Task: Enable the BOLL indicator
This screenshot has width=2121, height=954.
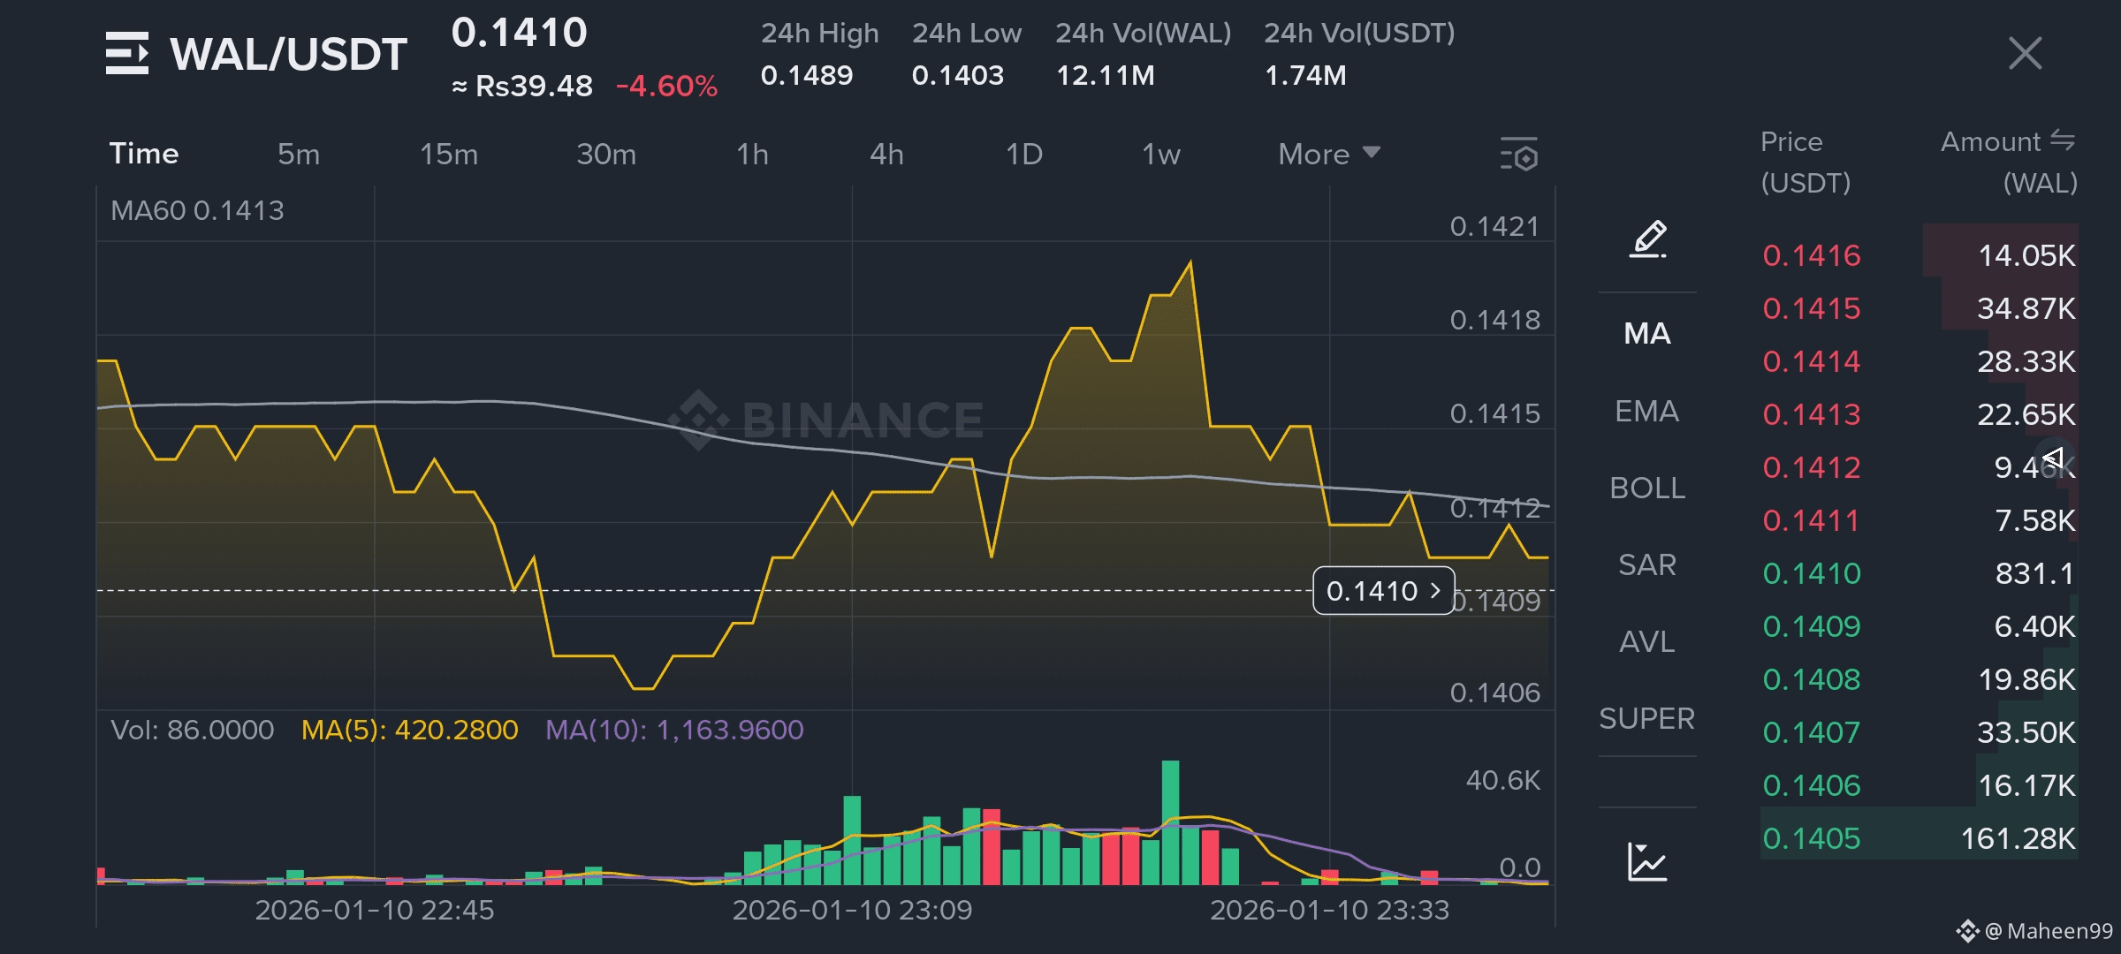Action: [x=1647, y=488]
